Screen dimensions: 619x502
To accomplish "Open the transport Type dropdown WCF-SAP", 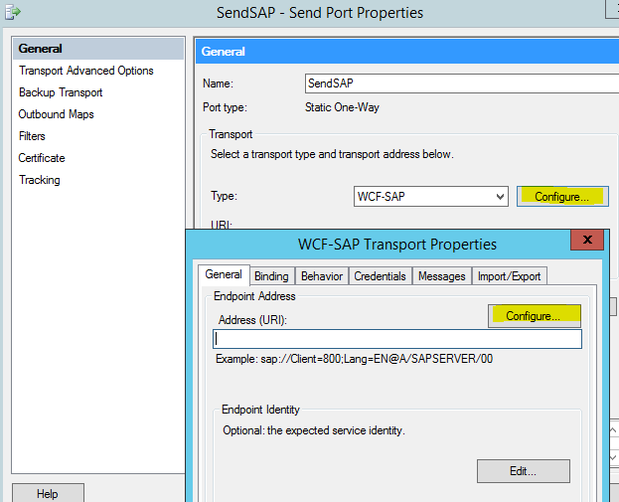I will point(430,196).
